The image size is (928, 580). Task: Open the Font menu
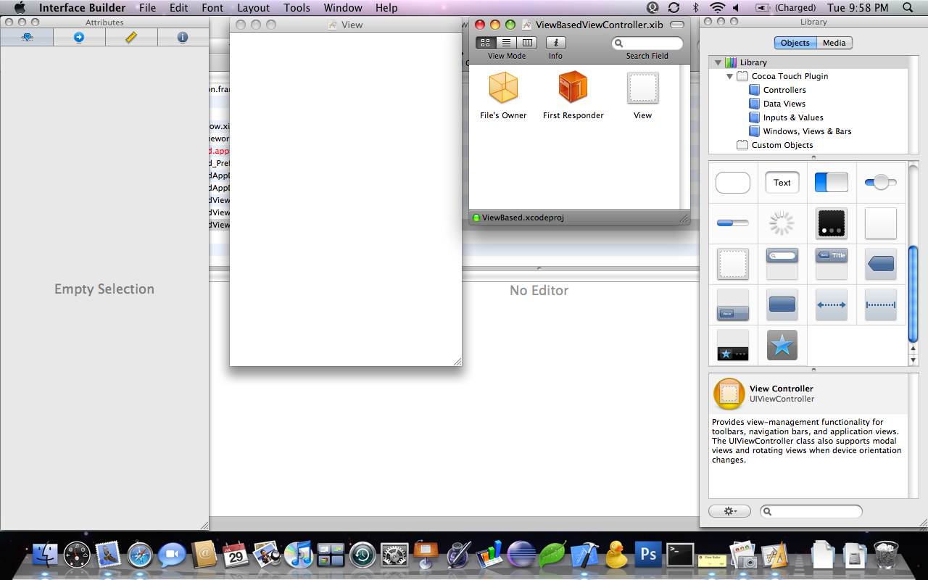tap(212, 8)
